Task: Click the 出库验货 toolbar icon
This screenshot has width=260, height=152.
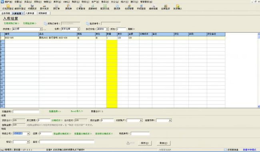Action: pos(165,7)
